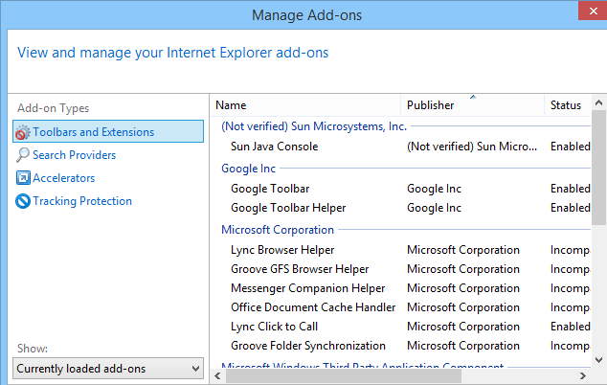Sort list by Name column header
607x385 pixels.
[305, 105]
